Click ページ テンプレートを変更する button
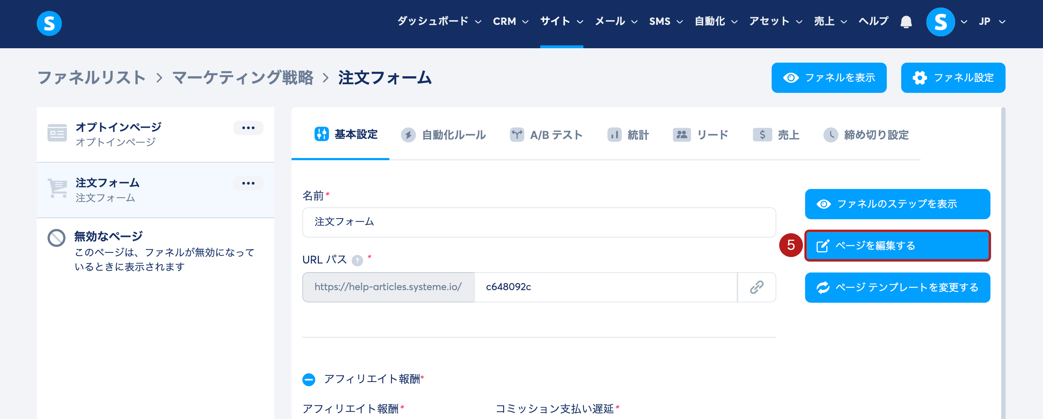 (897, 287)
